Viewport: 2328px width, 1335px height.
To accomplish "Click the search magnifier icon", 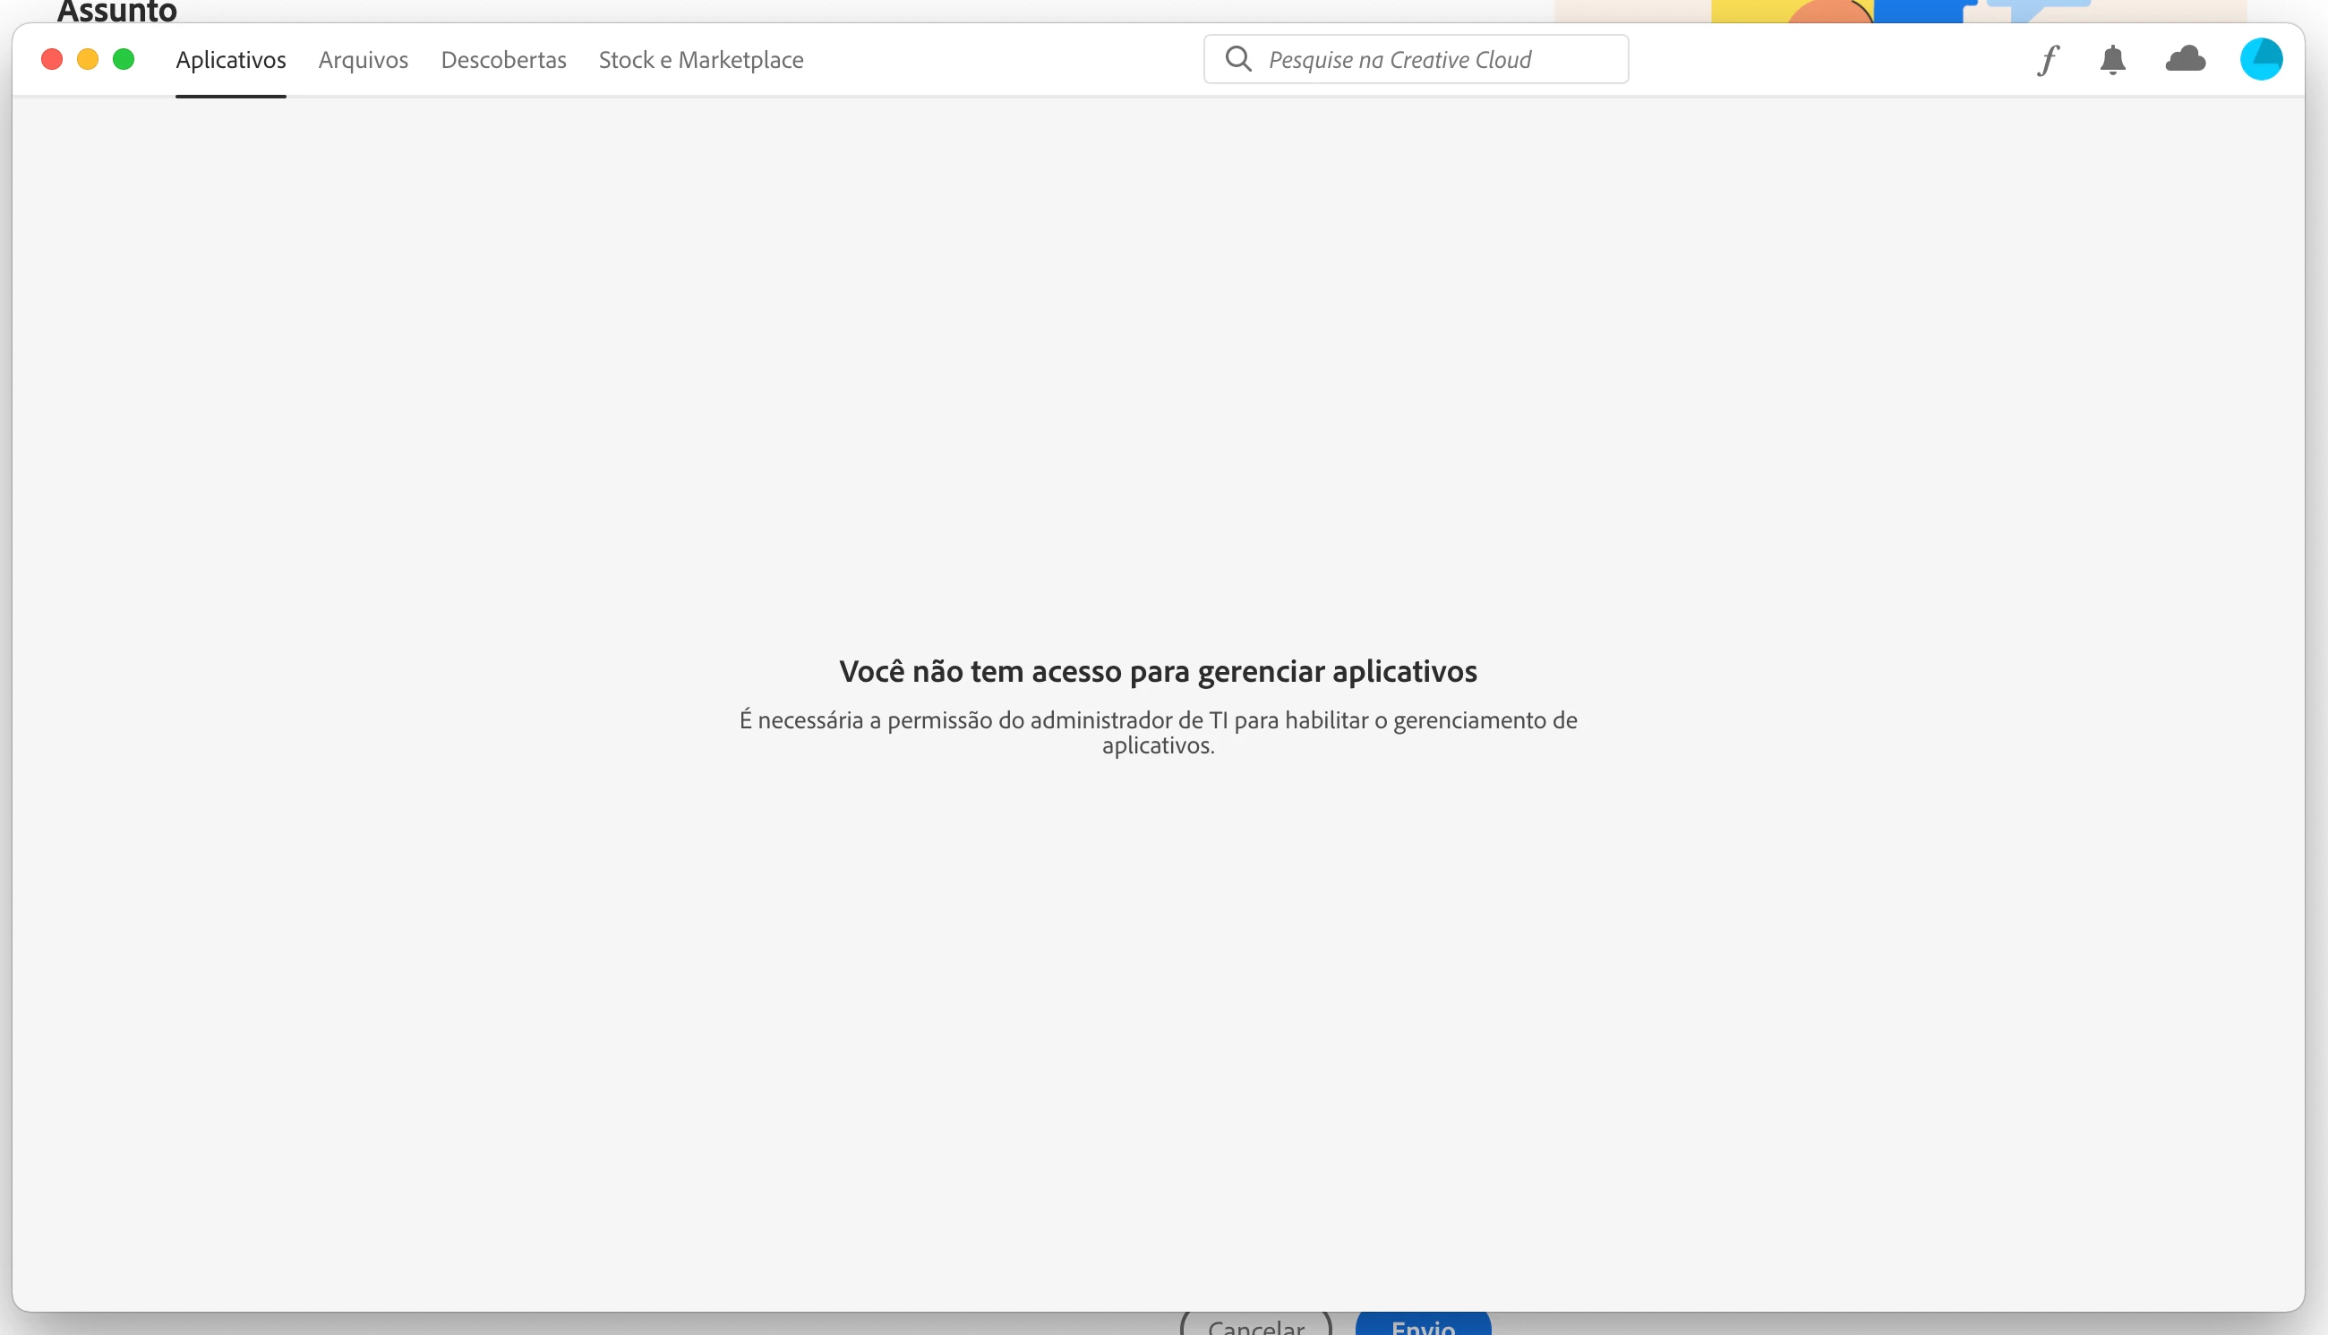I will point(1238,60).
